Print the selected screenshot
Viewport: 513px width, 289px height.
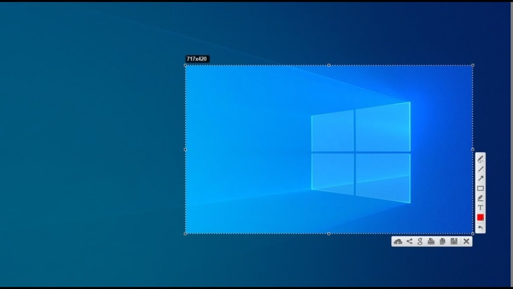[x=431, y=241]
